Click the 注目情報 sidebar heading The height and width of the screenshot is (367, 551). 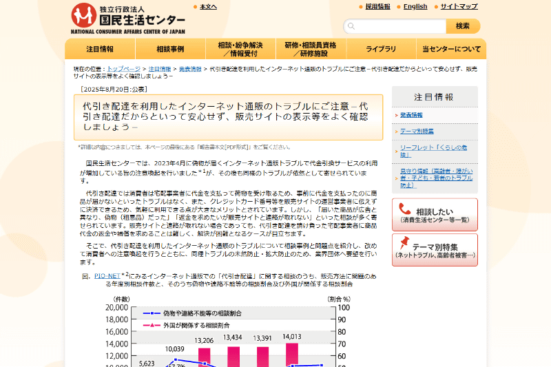(x=434, y=97)
